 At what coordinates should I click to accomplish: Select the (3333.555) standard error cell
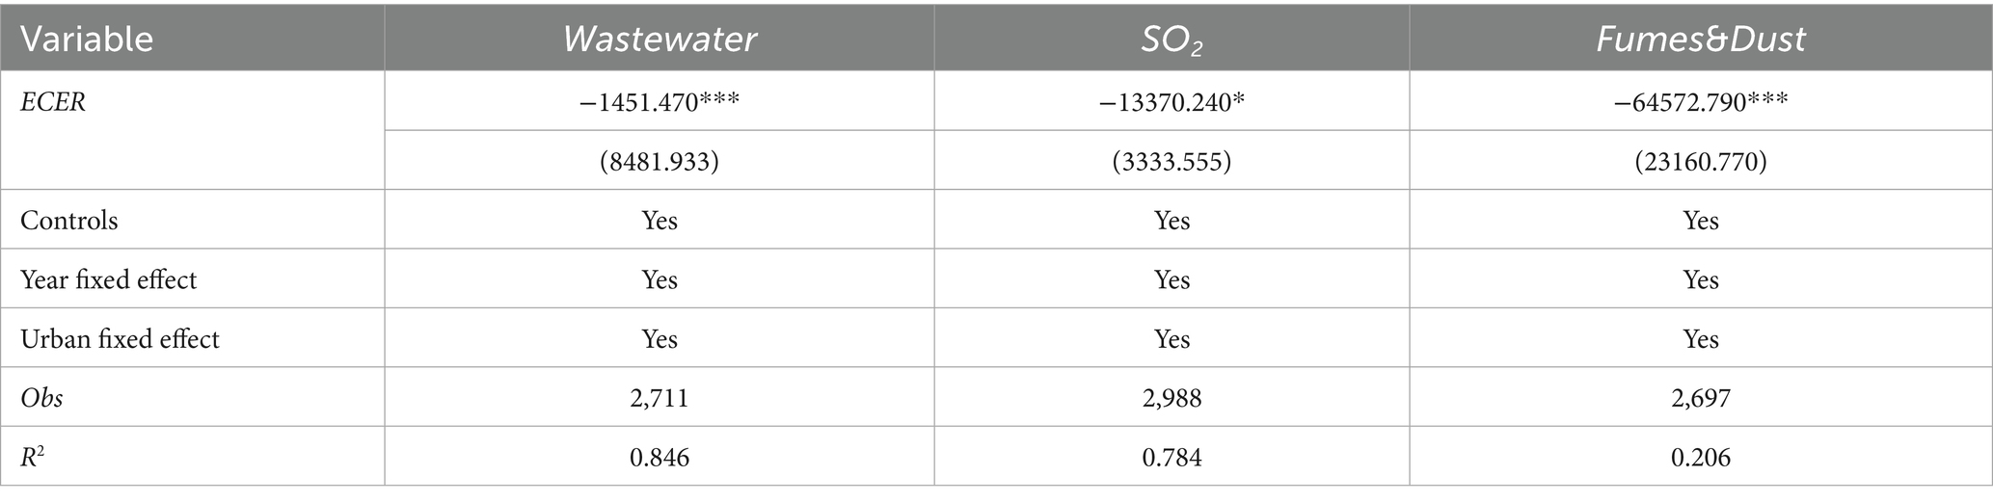click(x=1172, y=162)
